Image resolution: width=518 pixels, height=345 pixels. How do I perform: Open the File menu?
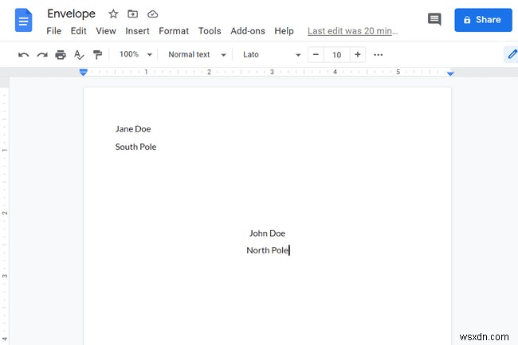pos(54,31)
